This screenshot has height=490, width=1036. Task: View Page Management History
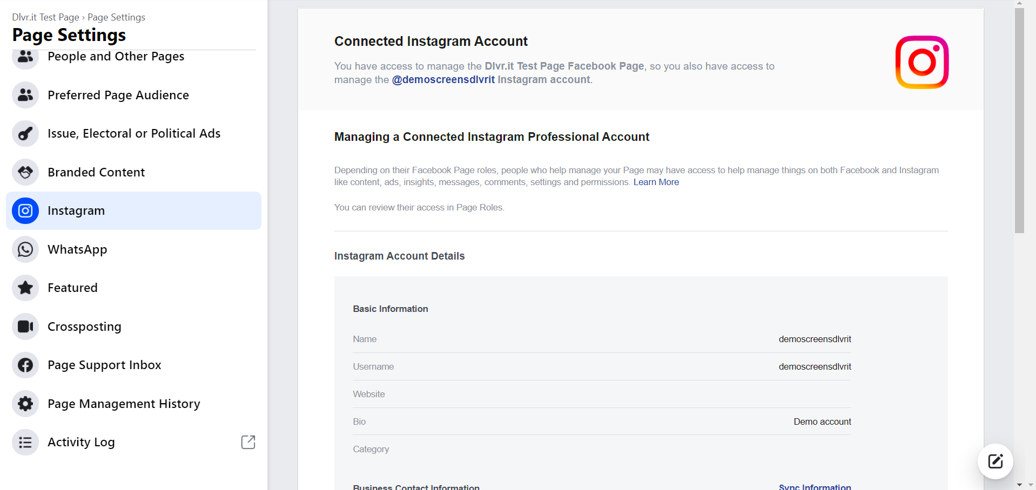[133, 404]
